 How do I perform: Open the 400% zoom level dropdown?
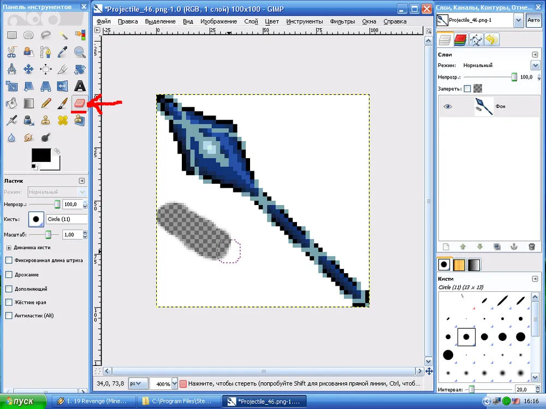click(175, 384)
